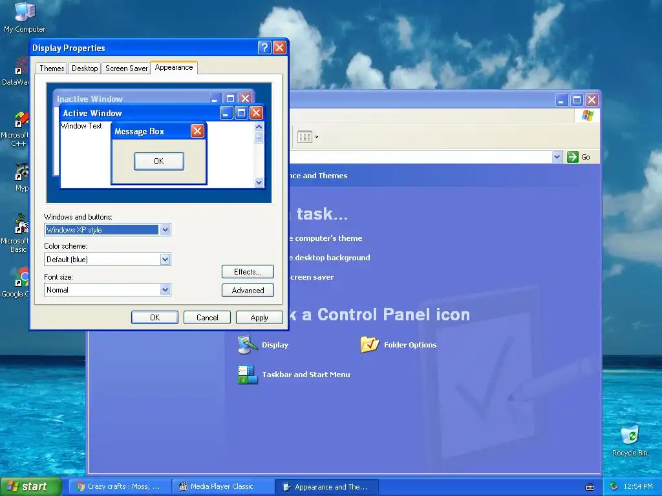Switch to the Screen Saver tab
662x496 pixels.
(x=126, y=68)
